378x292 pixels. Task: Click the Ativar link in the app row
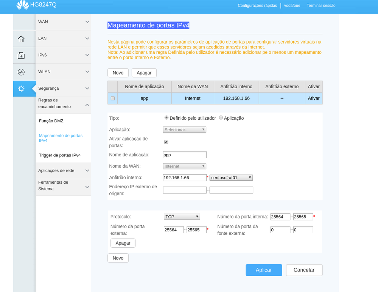[314, 98]
